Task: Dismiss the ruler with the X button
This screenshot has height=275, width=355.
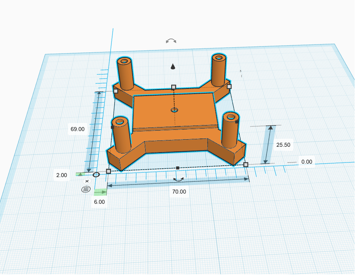Action: tap(87, 181)
